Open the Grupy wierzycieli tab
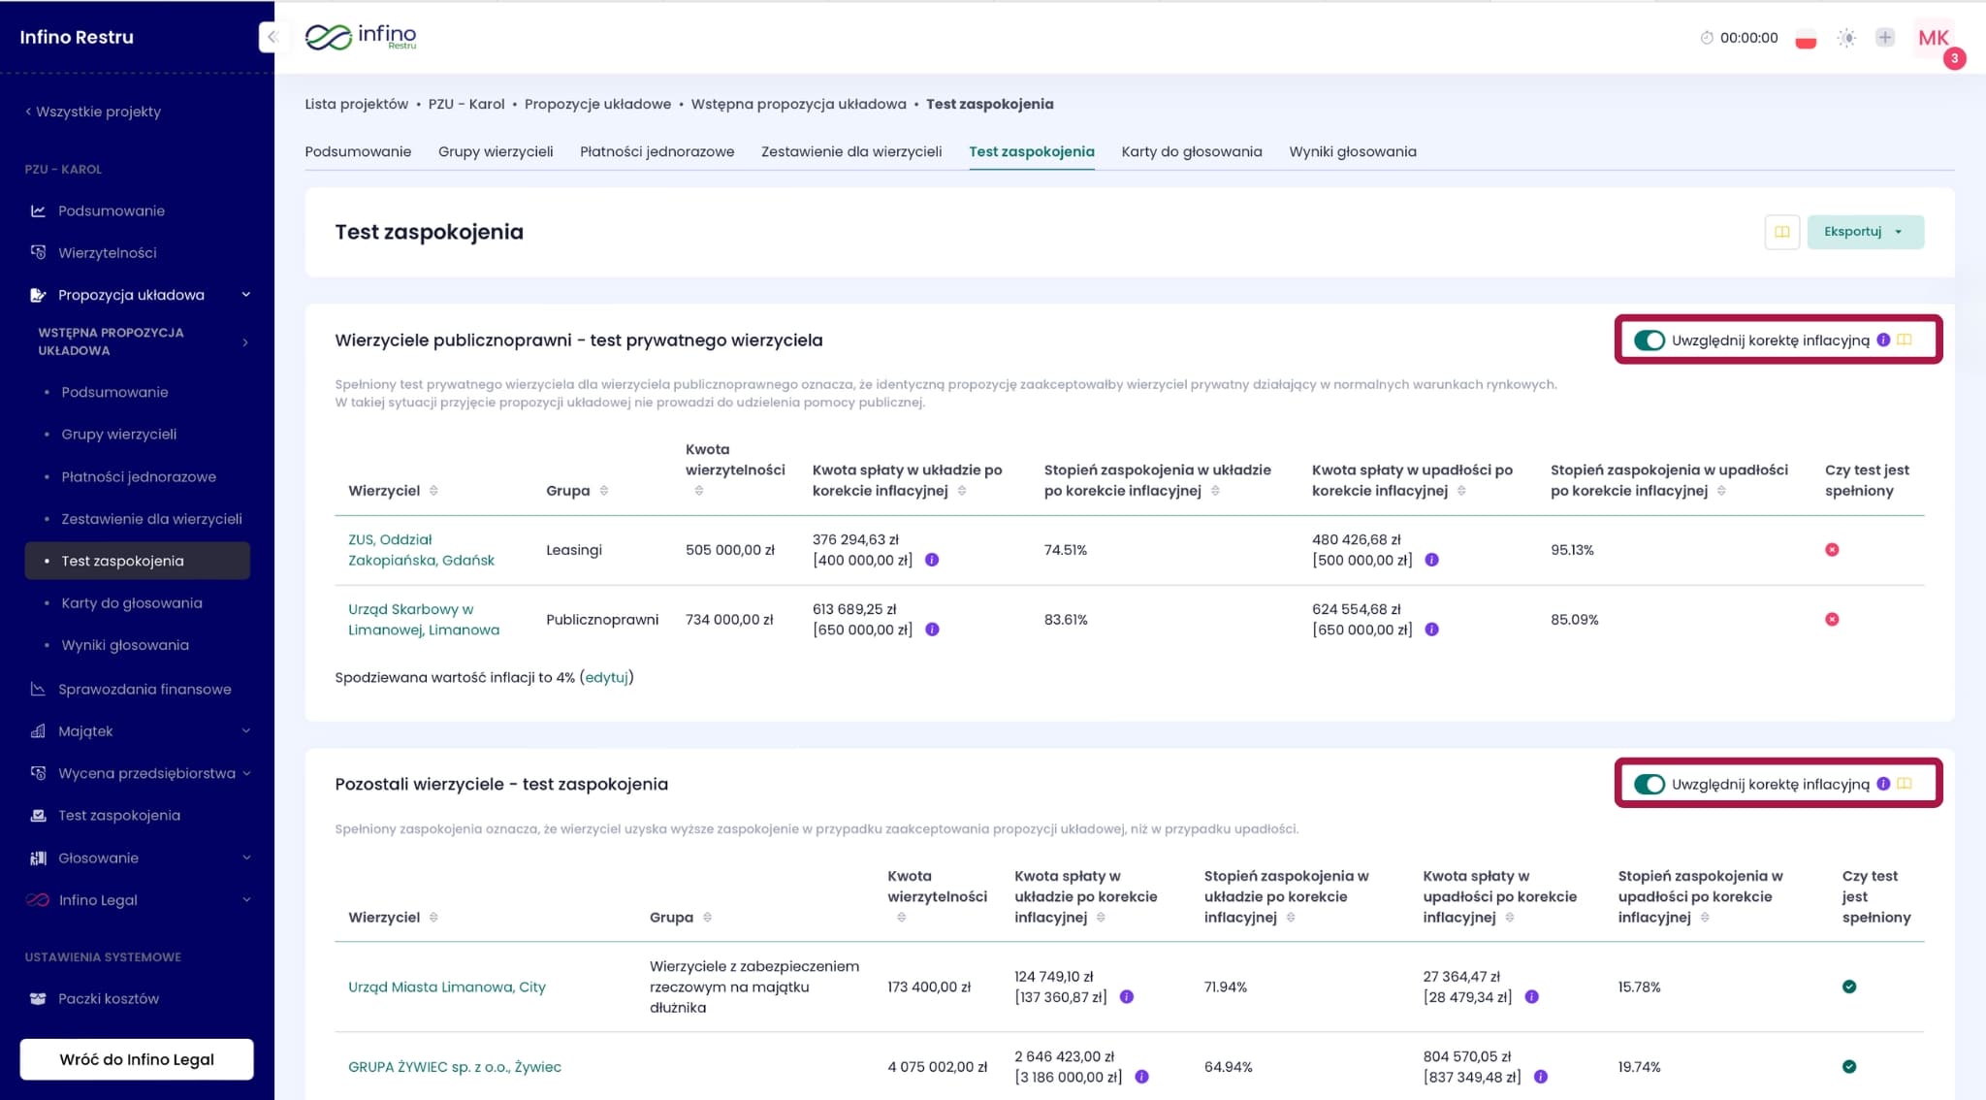This screenshot has width=1986, height=1100. (495, 151)
